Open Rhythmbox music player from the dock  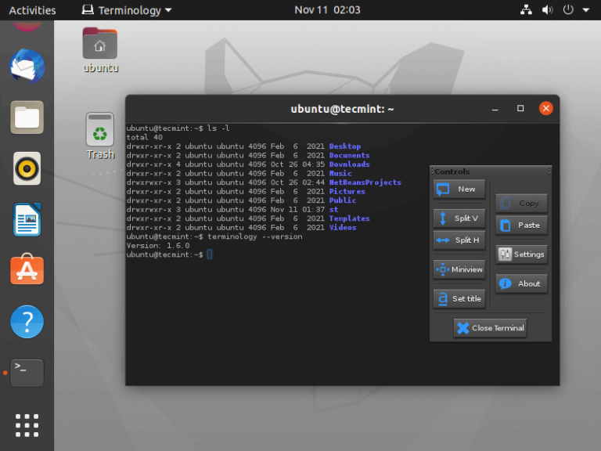[x=27, y=168]
